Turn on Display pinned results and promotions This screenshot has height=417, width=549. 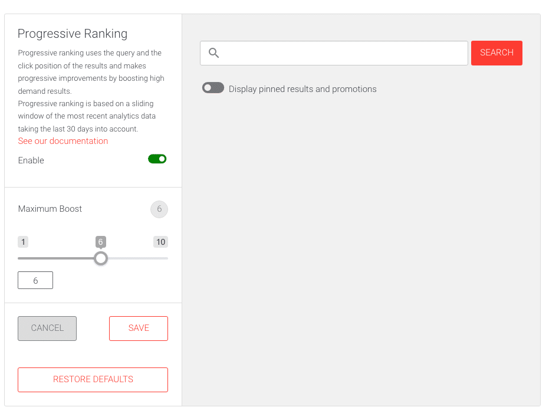click(213, 88)
